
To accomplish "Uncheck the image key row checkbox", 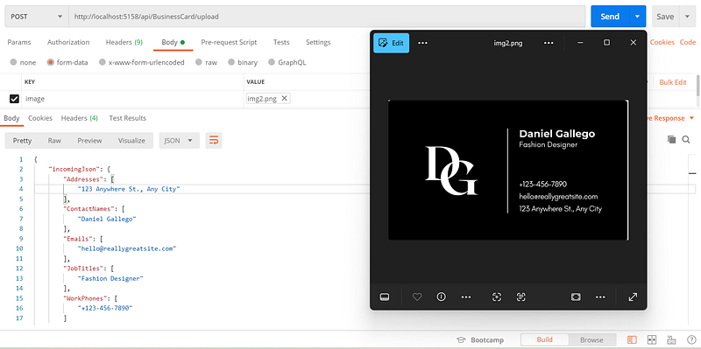I will pyautogui.click(x=14, y=99).
